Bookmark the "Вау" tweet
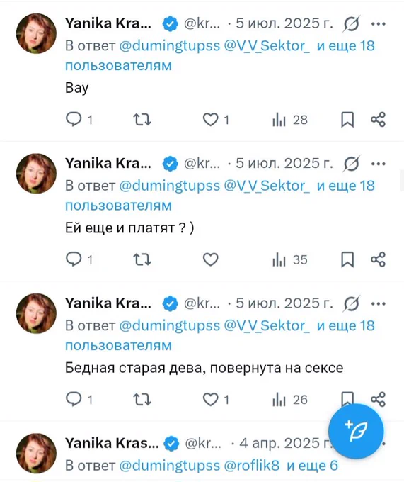Image resolution: width=404 pixels, height=482 pixels. (347, 120)
